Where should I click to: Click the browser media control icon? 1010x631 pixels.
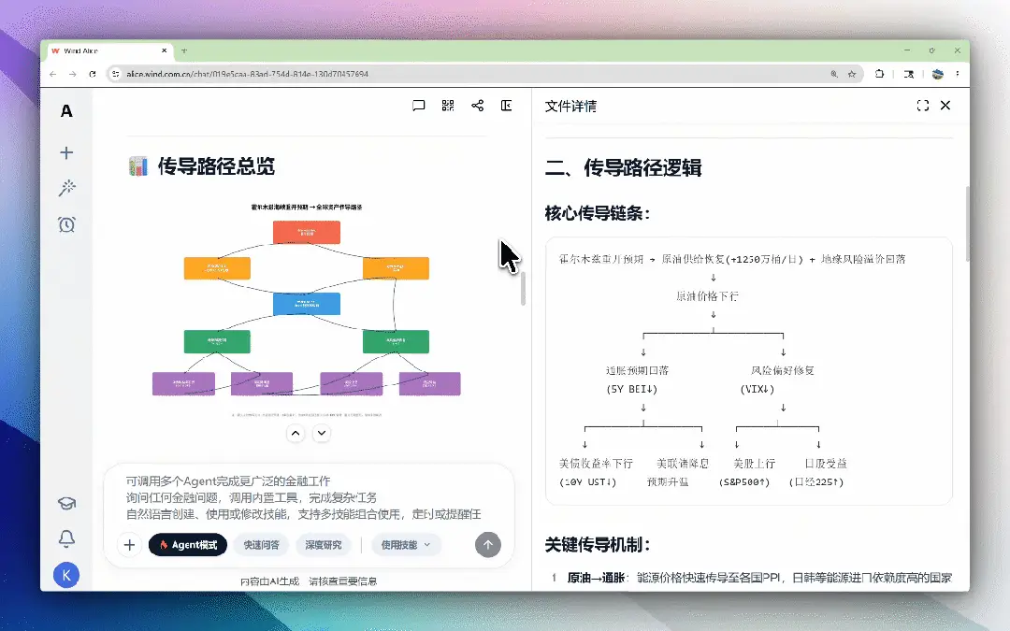(909, 74)
